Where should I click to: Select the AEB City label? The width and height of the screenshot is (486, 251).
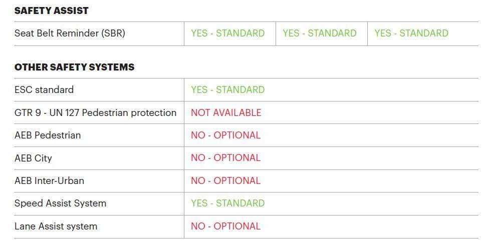click(33, 158)
